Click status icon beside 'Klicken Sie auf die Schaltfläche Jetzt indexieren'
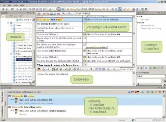Screen dimensions: 166x122 [x=84, y=51]
